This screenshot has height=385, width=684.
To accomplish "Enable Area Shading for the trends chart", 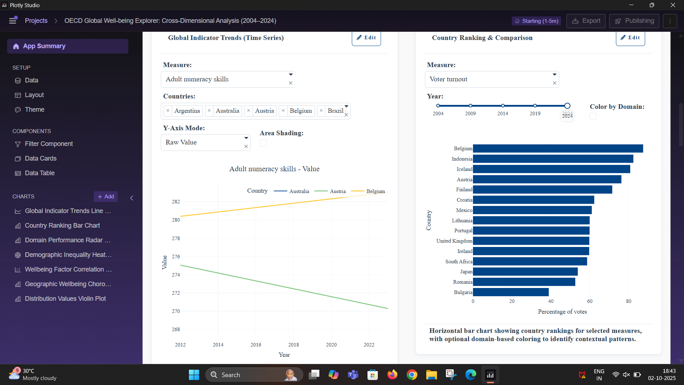I will pyautogui.click(x=263, y=142).
